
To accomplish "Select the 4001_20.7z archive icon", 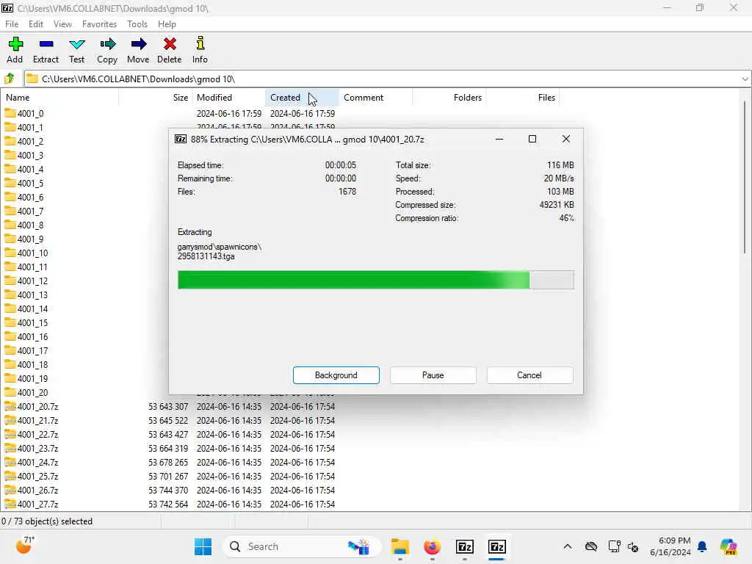I will (x=10, y=406).
